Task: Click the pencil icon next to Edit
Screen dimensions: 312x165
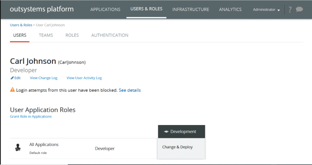Action: click(x=12, y=78)
